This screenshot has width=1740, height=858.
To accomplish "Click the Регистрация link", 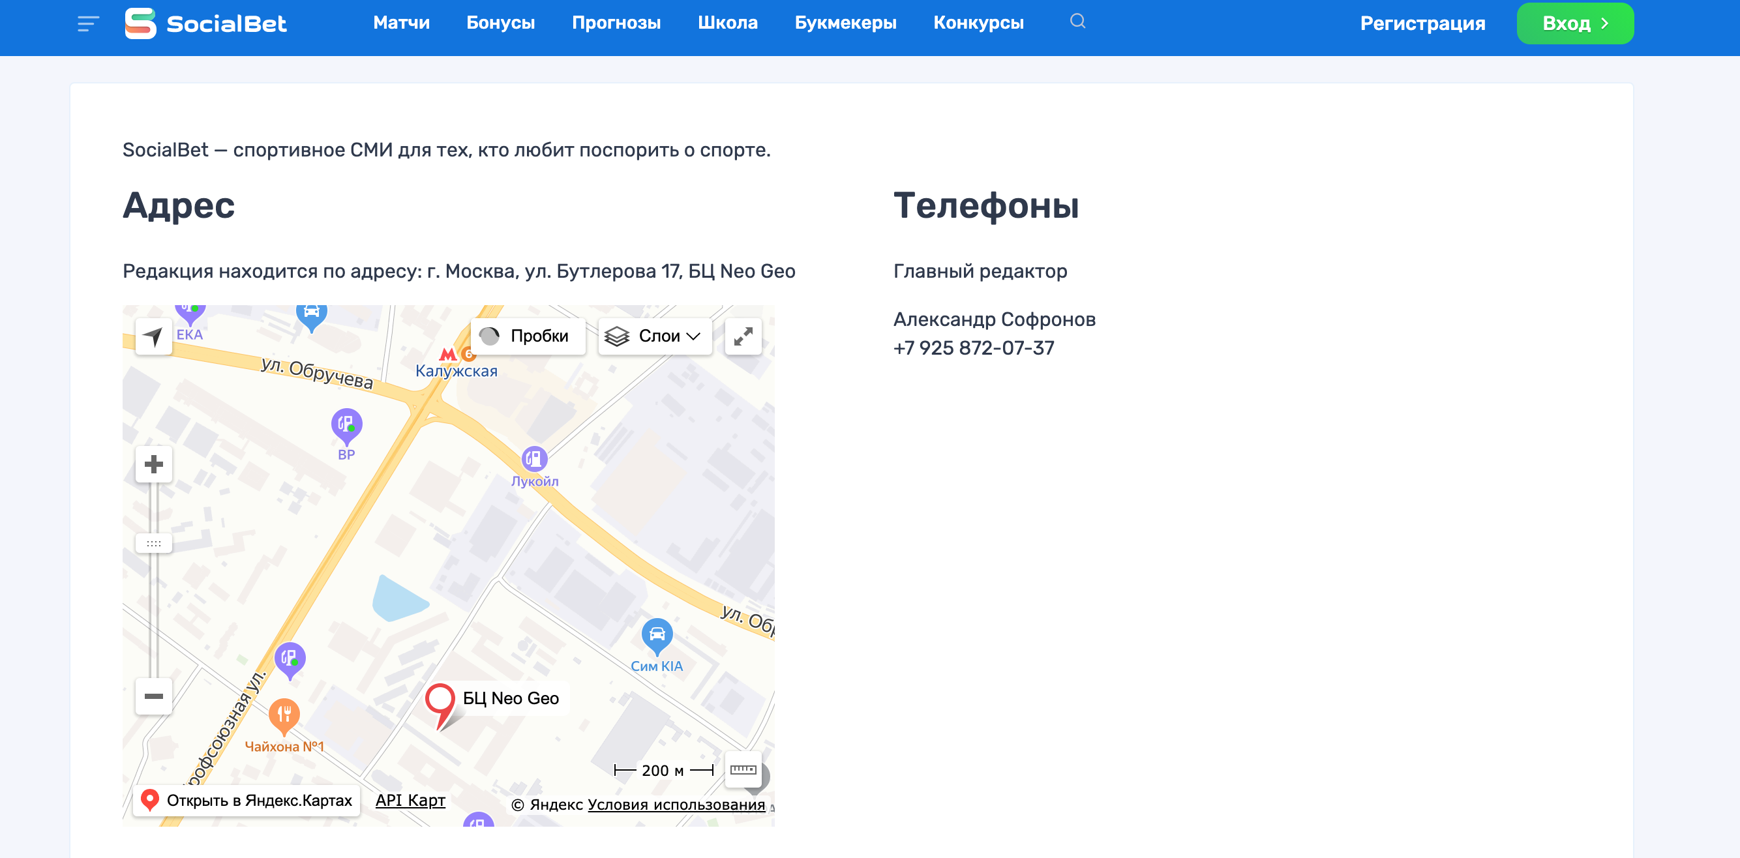I will click(1422, 23).
